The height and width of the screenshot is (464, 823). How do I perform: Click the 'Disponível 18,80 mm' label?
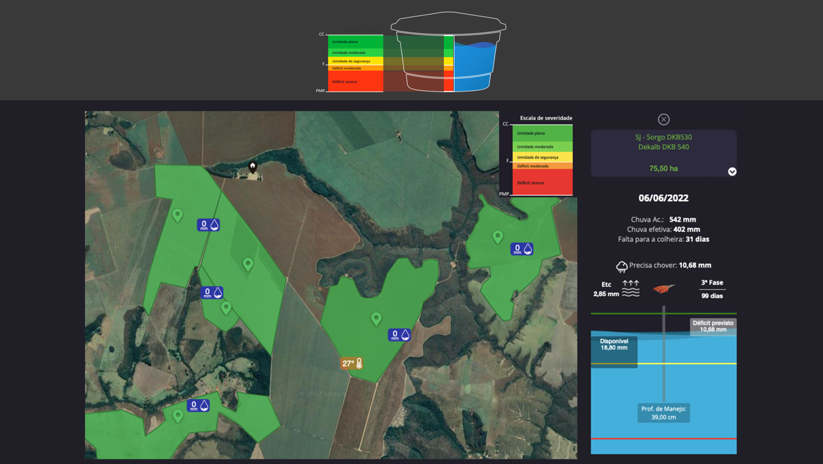(x=614, y=345)
